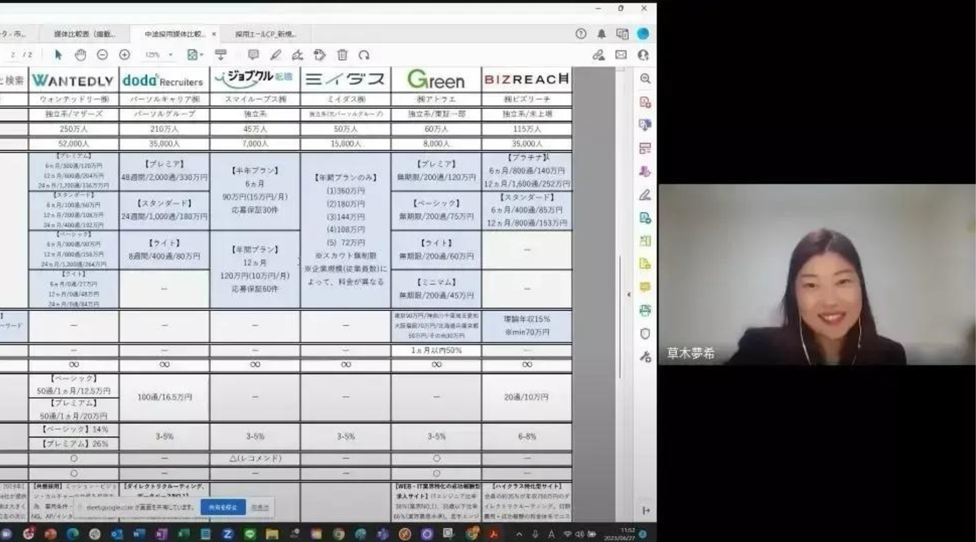Expand the tools pane bottom arrow
The height and width of the screenshot is (542, 976).
(x=645, y=510)
